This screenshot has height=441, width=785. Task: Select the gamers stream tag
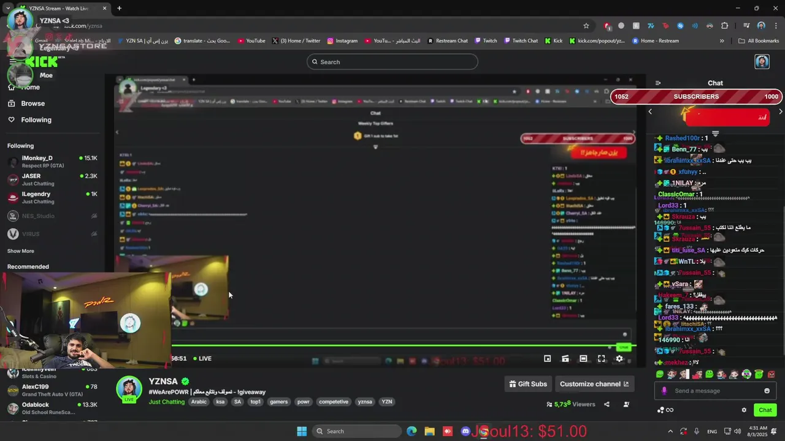click(278, 402)
